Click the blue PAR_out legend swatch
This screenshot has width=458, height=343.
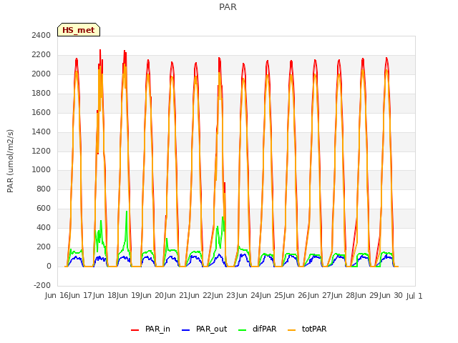pyautogui.click(x=185, y=330)
